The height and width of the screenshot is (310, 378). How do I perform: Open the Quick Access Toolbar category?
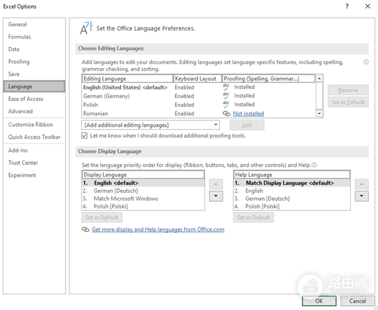pyautogui.click(x=34, y=137)
